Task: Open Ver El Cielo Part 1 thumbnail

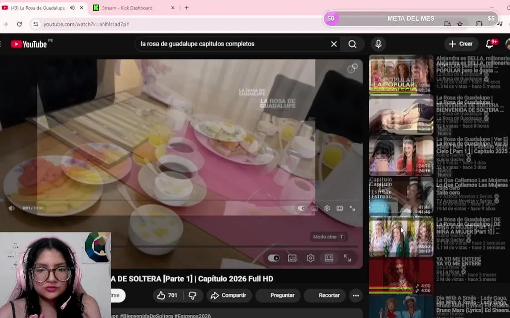Action: [401, 155]
